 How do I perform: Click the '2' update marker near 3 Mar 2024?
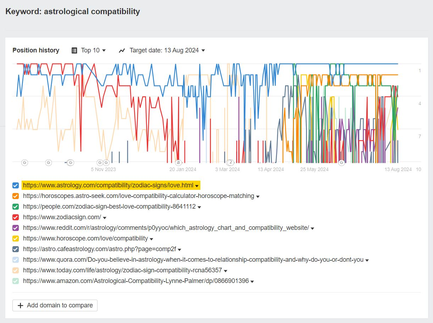click(x=230, y=162)
